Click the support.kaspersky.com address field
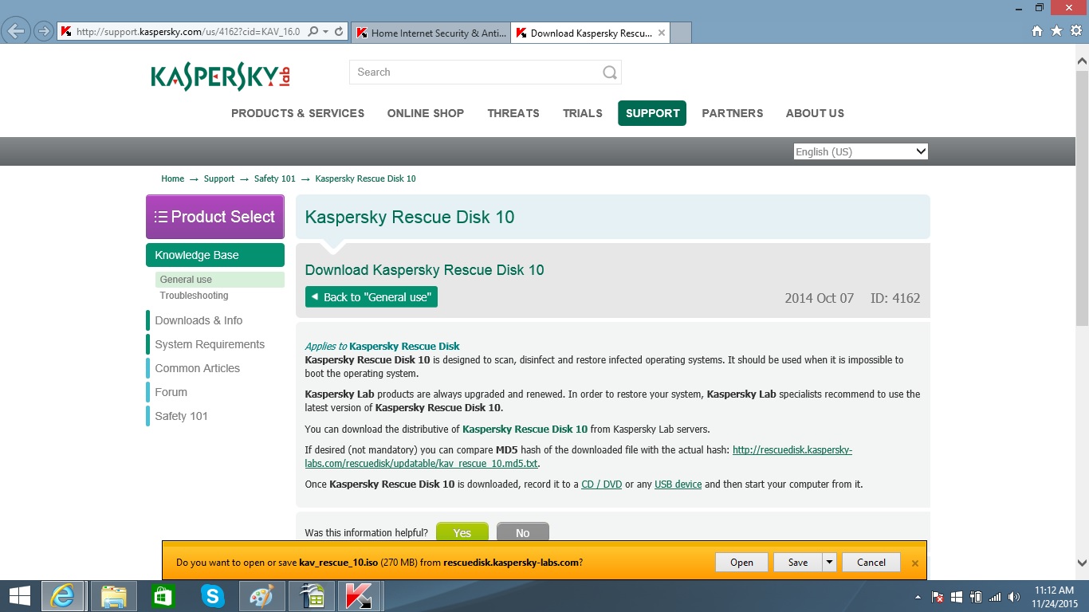1089x612 pixels. point(188,31)
